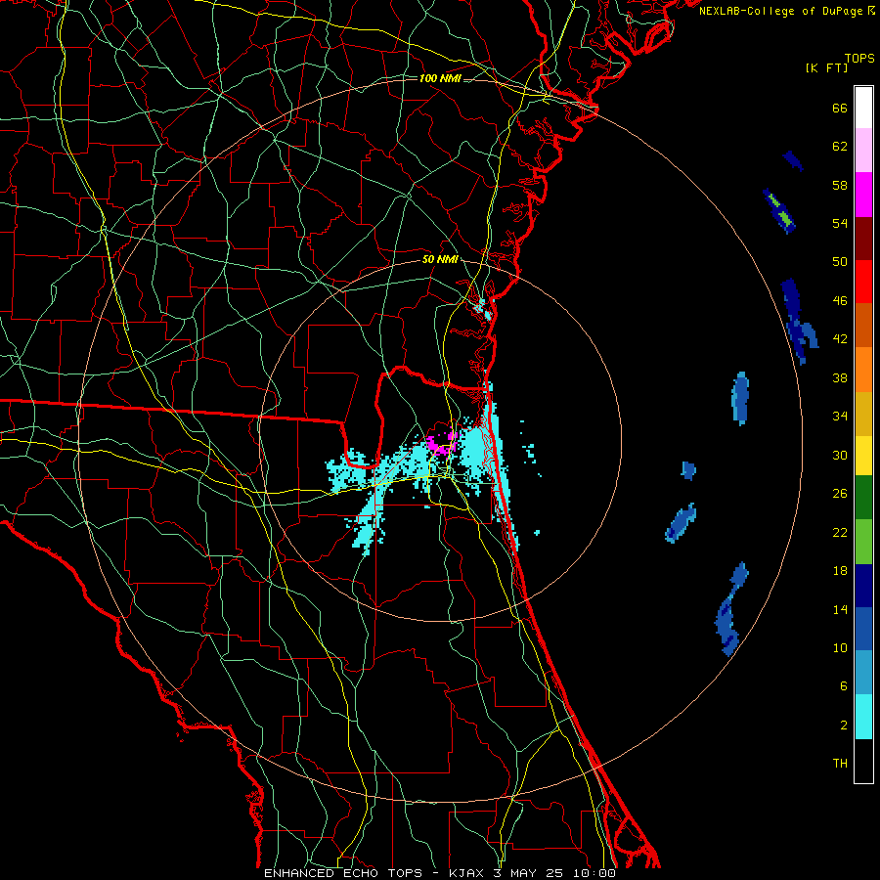Image resolution: width=880 pixels, height=880 pixels.
Task: Click the 50 NMI range ring label
Action: point(440,259)
